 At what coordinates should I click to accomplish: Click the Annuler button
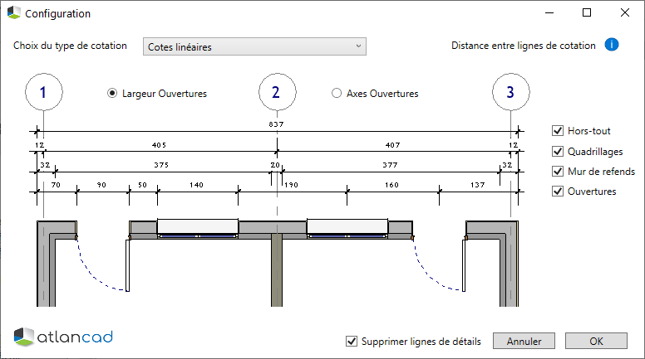point(524,341)
